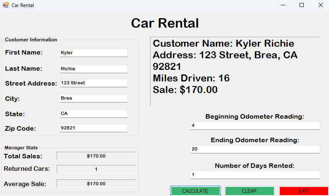
Task: Focus the First Name text field
Action: (94, 53)
